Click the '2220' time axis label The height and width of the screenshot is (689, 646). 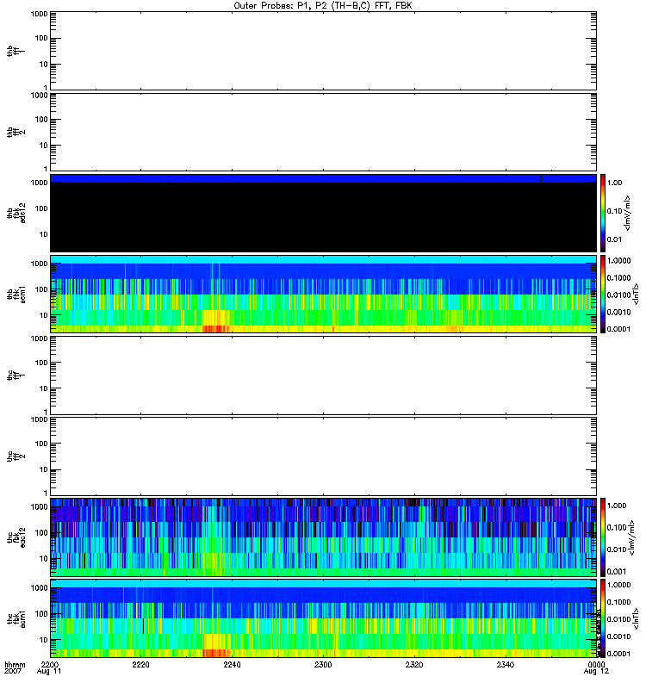click(x=140, y=665)
